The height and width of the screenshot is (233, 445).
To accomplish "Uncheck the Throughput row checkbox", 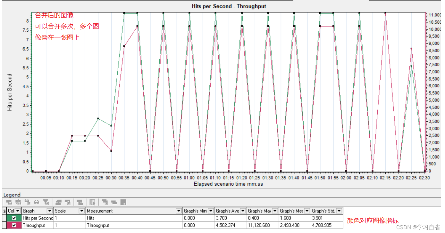I will (x=14, y=225).
